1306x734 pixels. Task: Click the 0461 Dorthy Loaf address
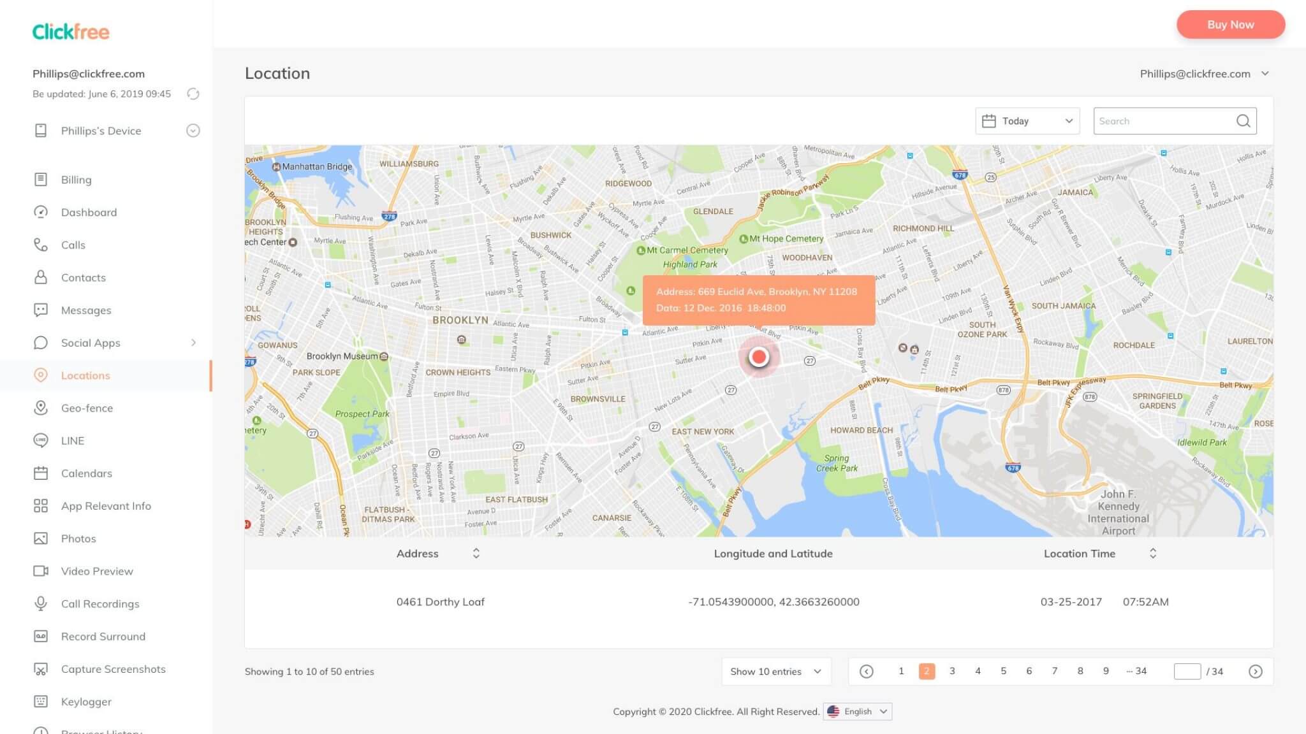(440, 601)
